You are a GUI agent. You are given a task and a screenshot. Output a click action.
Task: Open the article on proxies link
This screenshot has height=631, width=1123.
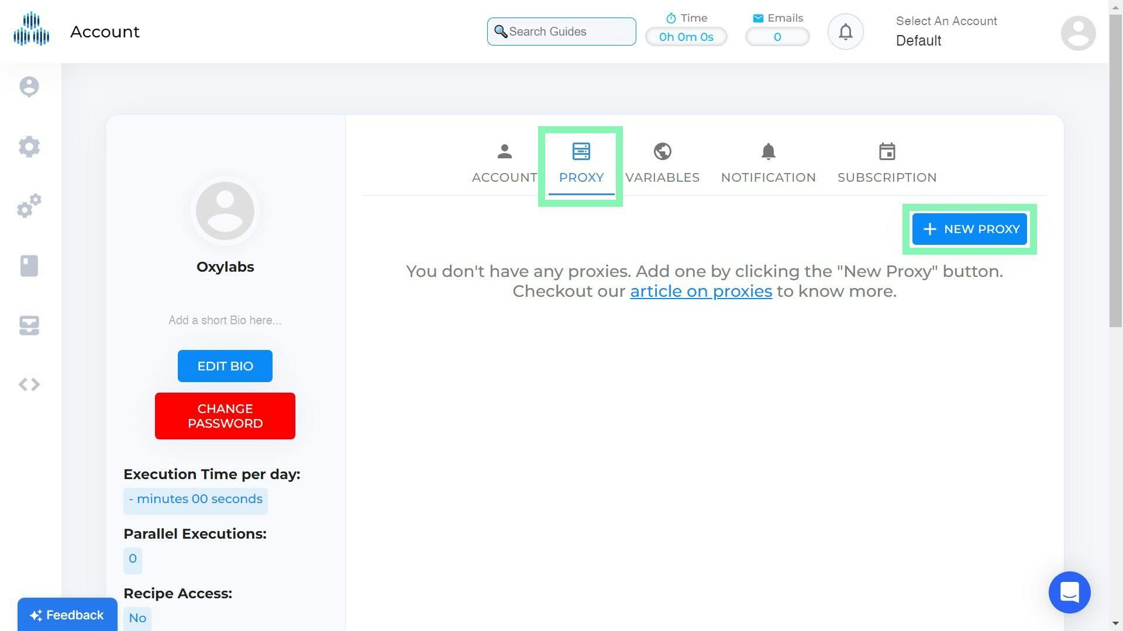[701, 291]
